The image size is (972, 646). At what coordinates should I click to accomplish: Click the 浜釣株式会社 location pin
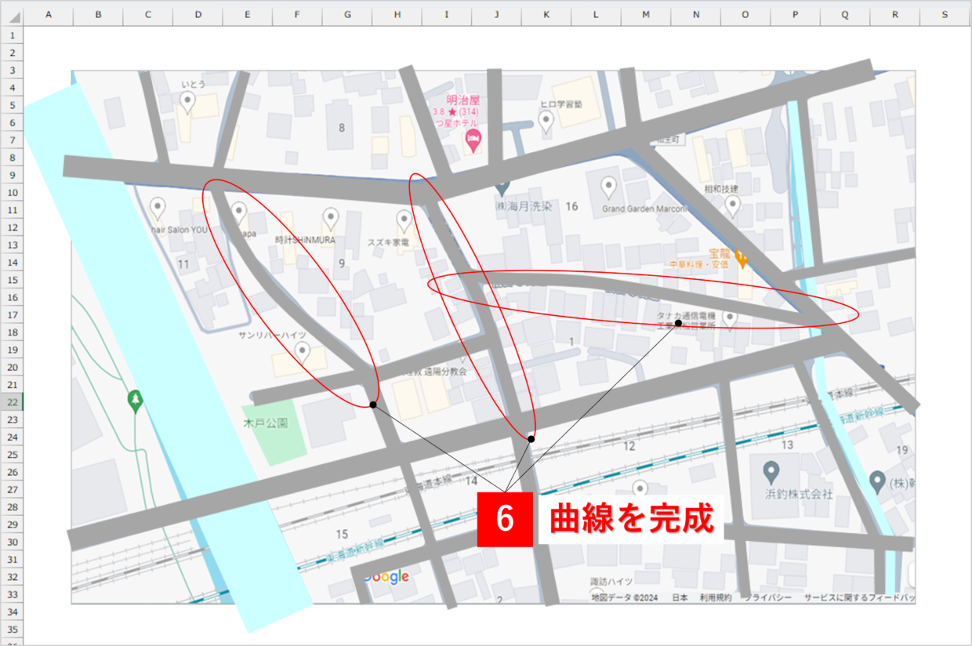coord(771,473)
